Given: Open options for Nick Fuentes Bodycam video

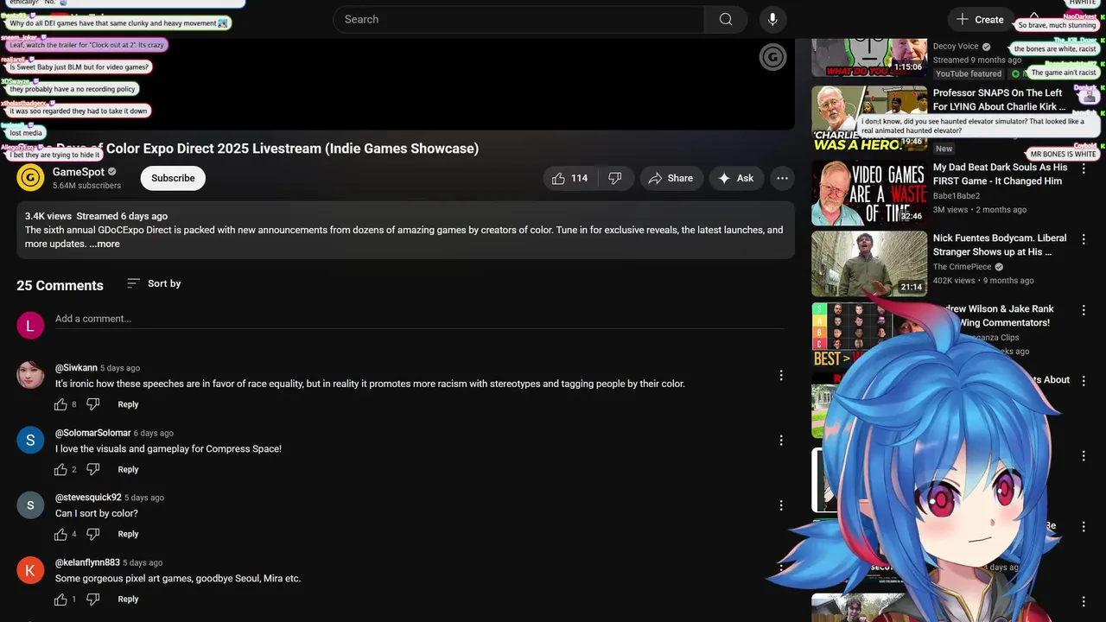Looking at the screenshot, I should click(x=1084, y=238).
